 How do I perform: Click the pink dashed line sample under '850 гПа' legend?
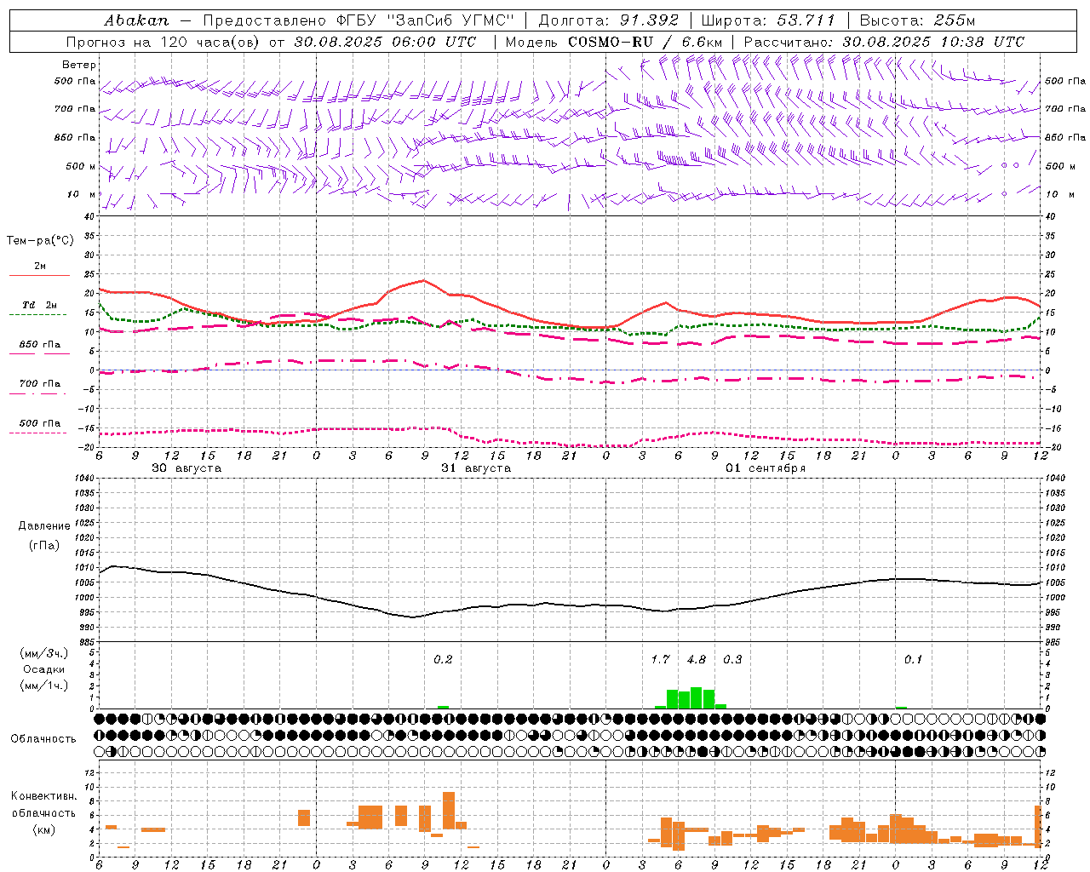click(x=39, y=353)
